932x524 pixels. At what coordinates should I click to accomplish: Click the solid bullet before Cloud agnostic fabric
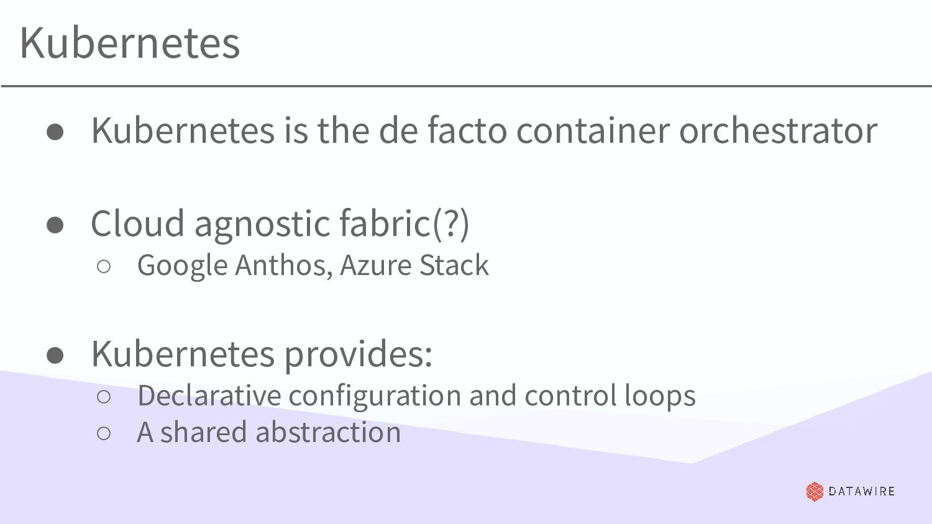click(55, 225)
